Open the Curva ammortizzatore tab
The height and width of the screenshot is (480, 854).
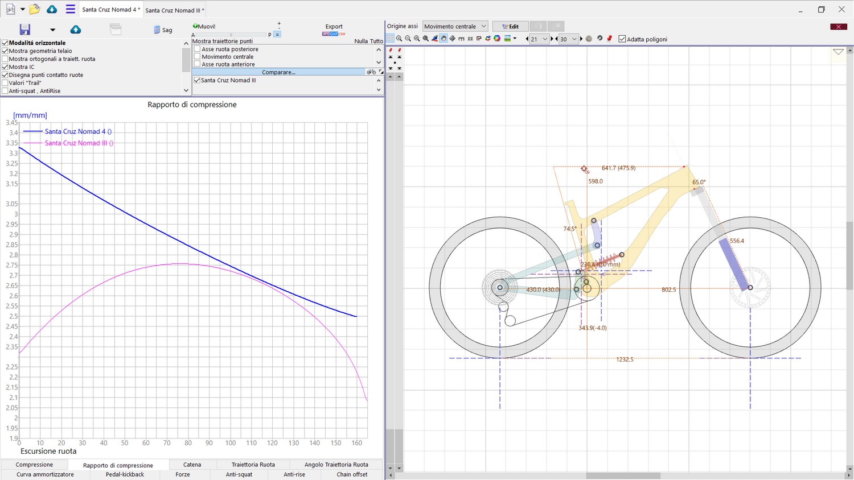coord(45,474)
